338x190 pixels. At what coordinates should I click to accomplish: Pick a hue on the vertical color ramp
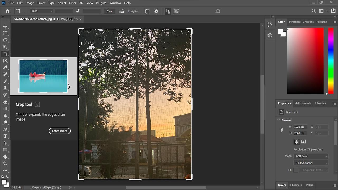tap(331, 61)
